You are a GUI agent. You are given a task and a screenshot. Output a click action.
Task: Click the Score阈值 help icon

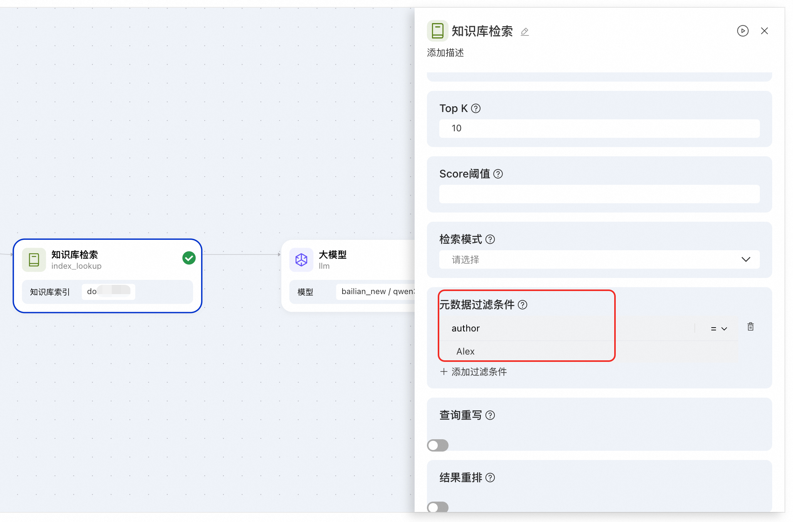pyautogui.click(x=498, y=174)
